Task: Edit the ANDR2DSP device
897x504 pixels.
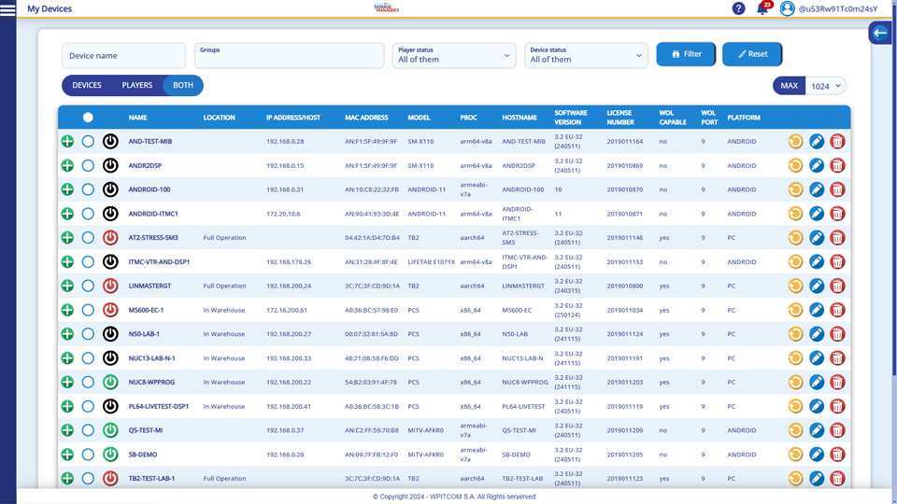Action: [817, 166]
